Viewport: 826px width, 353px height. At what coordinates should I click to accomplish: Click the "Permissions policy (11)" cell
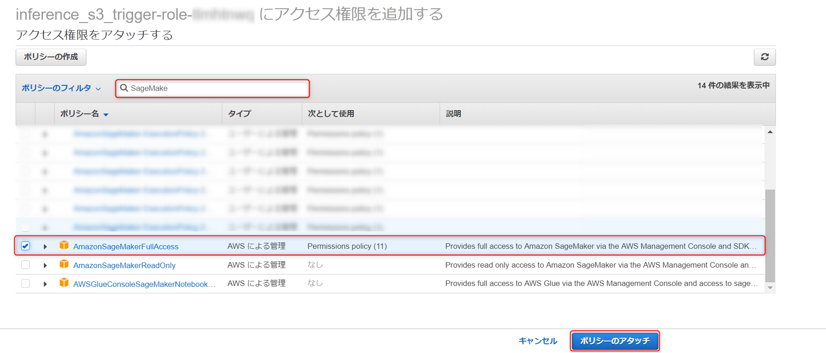pyautogui.click(x=347, y=246)
